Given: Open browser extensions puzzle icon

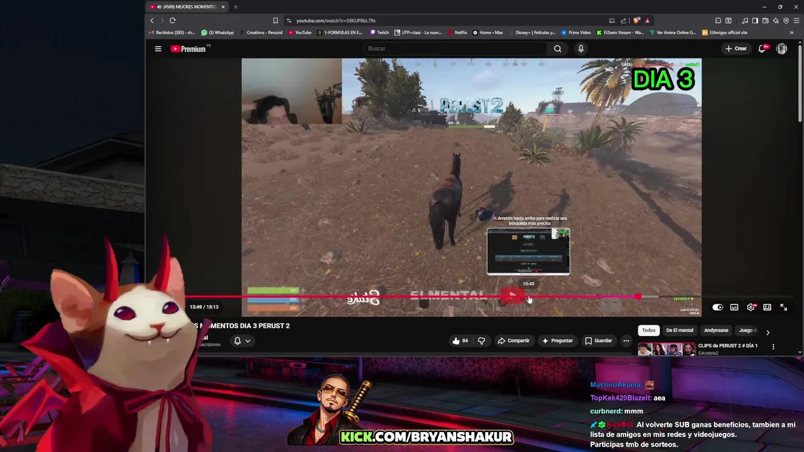Looking at the screenshot, I should pyautogui.click(x=718, y=21).
